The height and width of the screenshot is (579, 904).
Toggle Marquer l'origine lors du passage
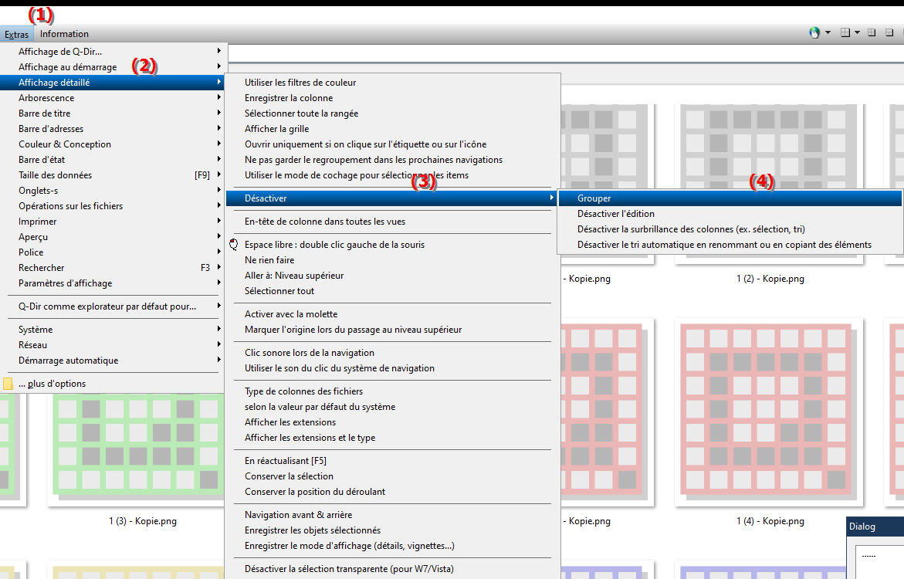[391, 330]
